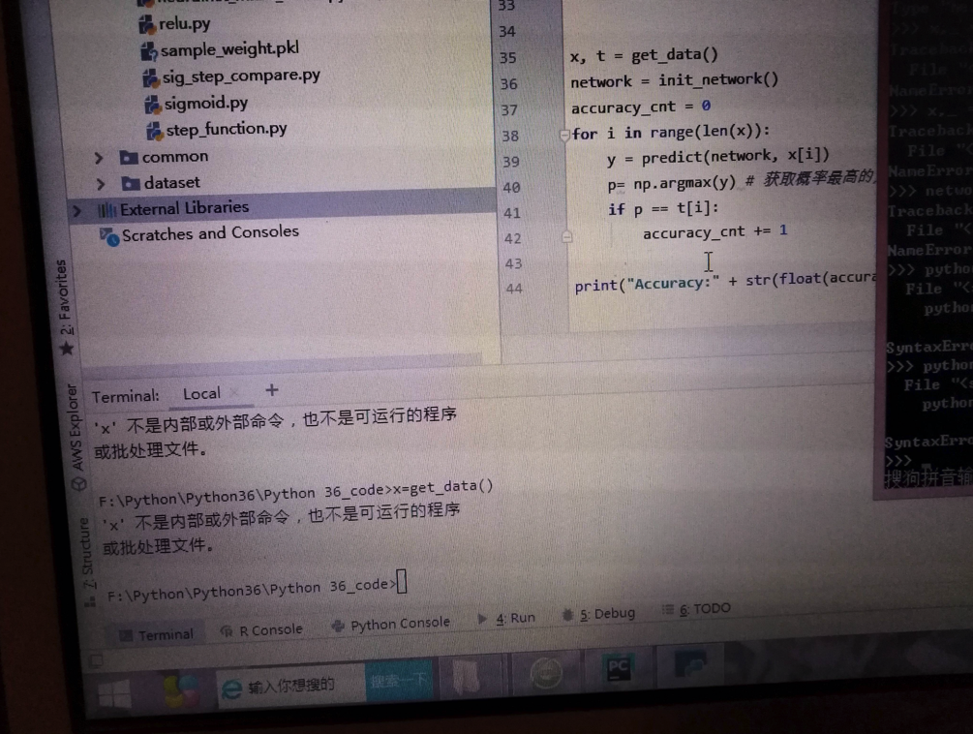Click the Python Console icon

338,627
